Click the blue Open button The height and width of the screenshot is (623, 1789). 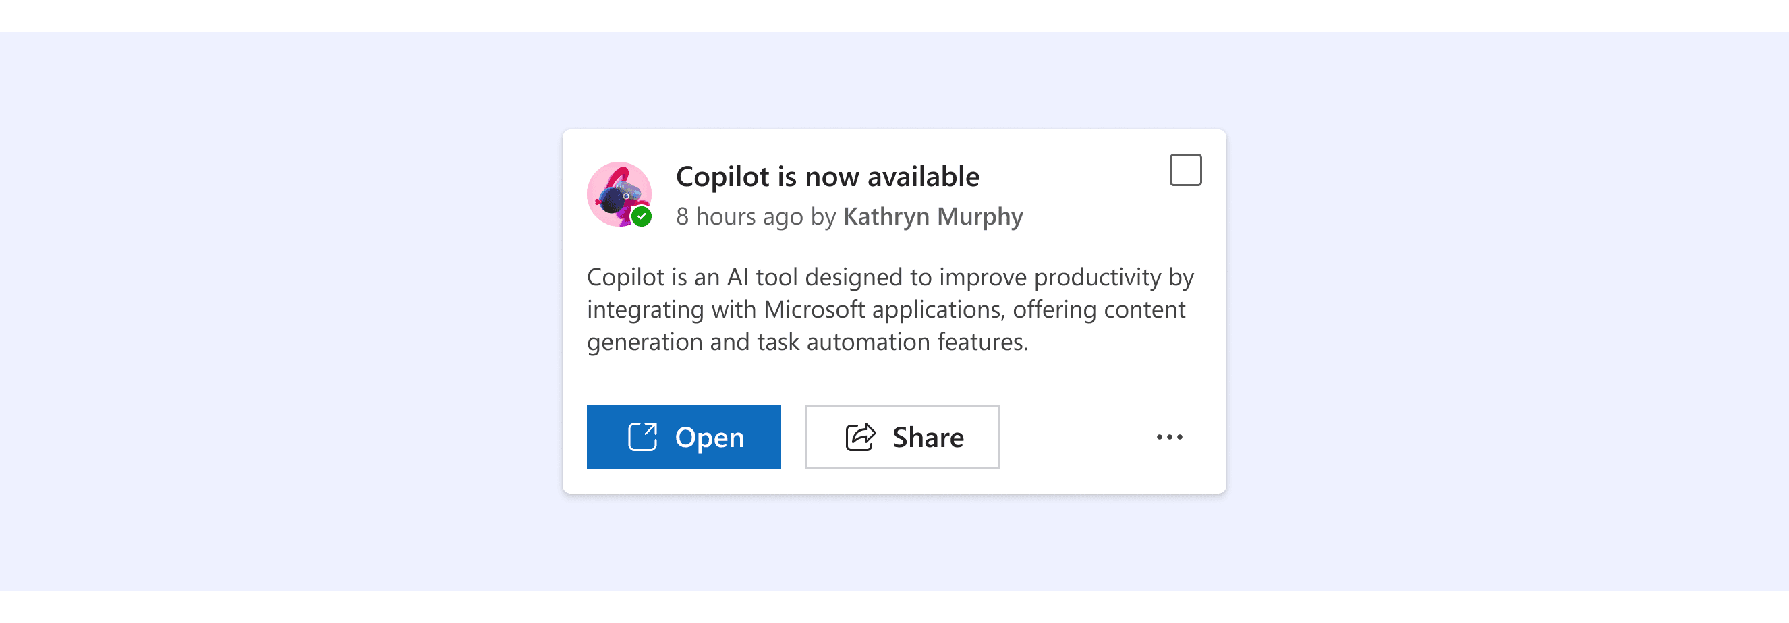[683, 437]
